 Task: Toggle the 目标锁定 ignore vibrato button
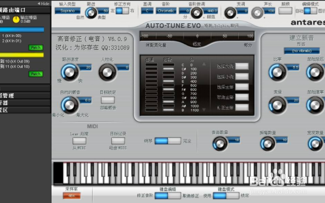[x=108, y=100]
